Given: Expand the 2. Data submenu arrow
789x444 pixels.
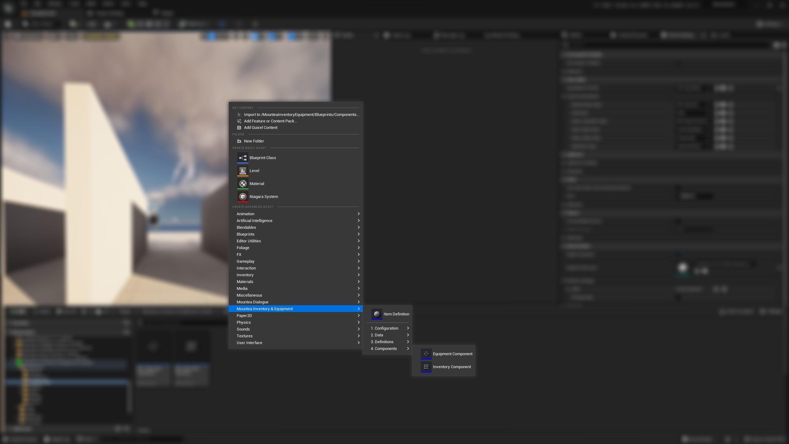Looking at the screenshot, I should point(408,335).
